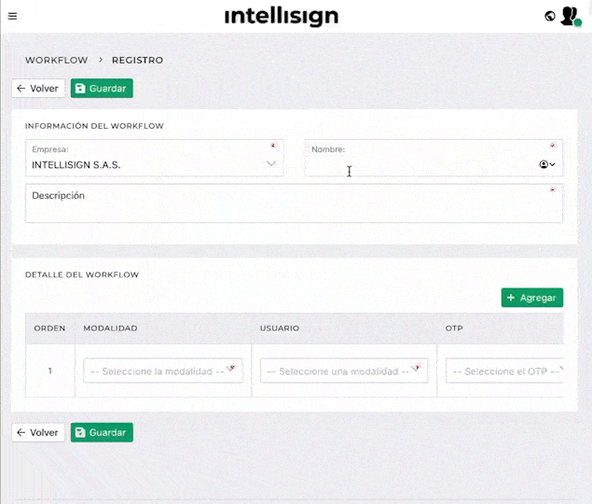This screenshot has width=592, height=504.
Task: Open the Seleccione una modalidad user dropdown
Action: tap(344, 371)
